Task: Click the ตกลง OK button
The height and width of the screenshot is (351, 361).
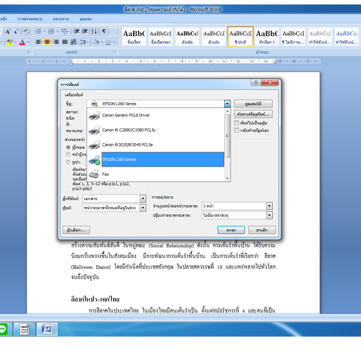Action: [x=231, y=230]
